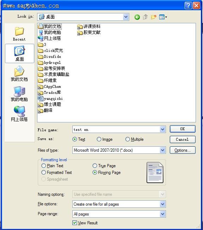Screen dimensions: 203x230
Task: Click the Cancel button
Action: tap(183, 139)
